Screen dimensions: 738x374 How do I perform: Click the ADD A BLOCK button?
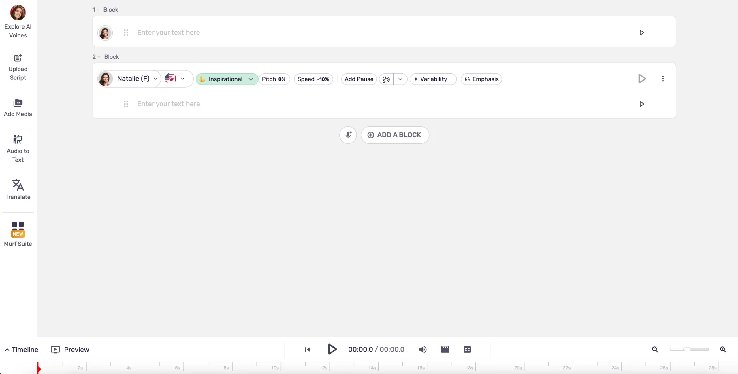395,135
